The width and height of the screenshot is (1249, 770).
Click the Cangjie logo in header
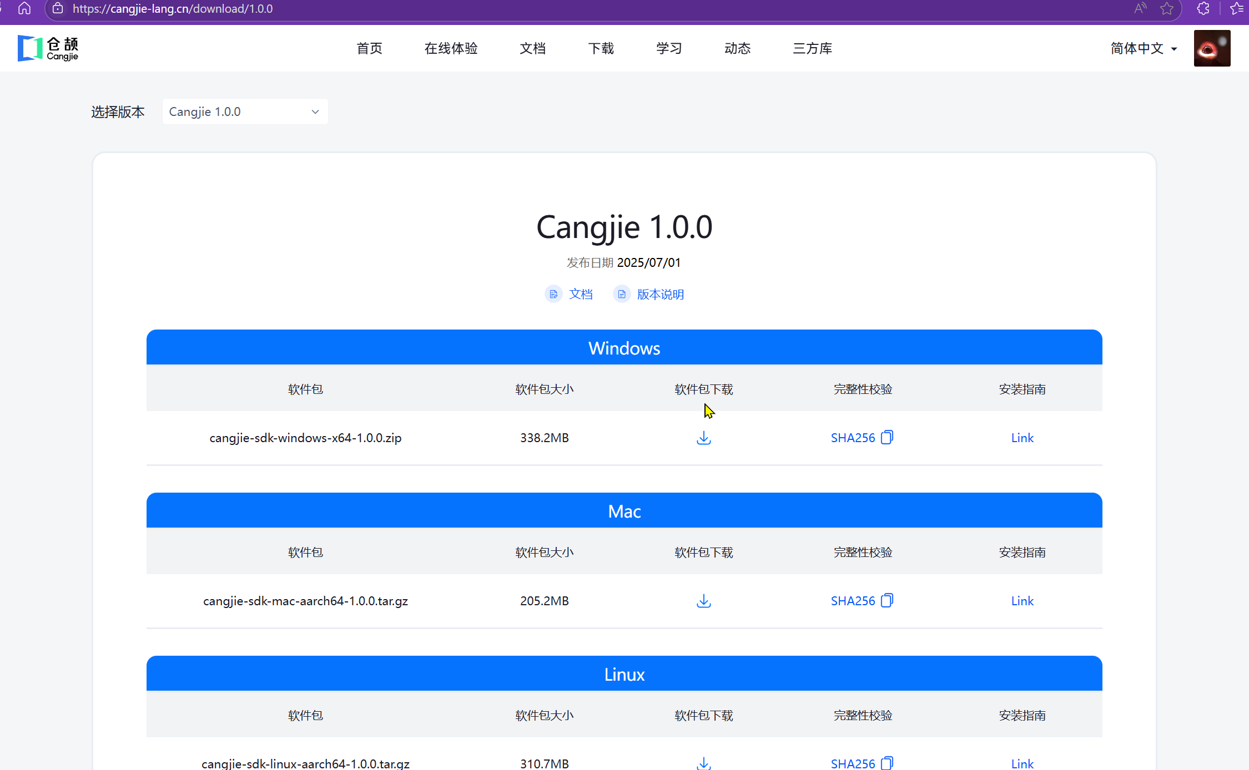(48, 48)
